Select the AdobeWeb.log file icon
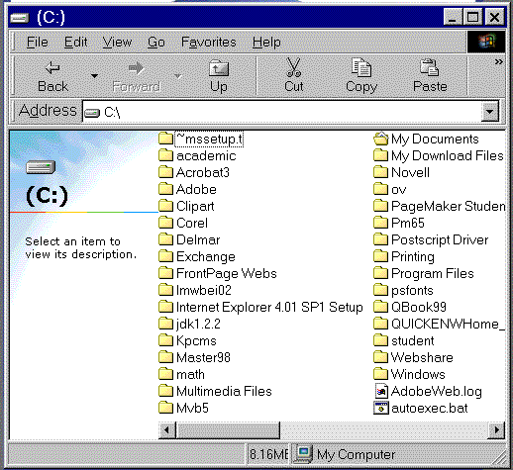 coord(381,391)
